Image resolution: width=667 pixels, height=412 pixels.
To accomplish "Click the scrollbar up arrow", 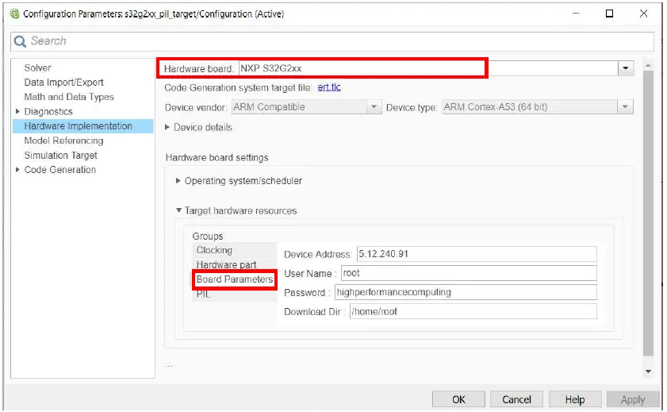I will tap(648, 65).
